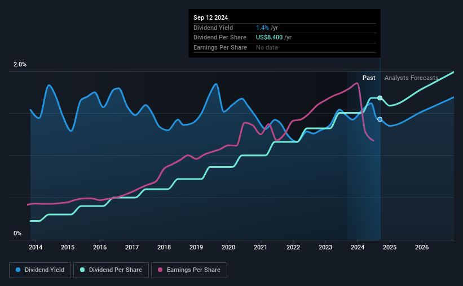This screenshot has height=286, width=463.
Task: Toggle the Dividend Yield legend button
Action: tap(40, 270)
